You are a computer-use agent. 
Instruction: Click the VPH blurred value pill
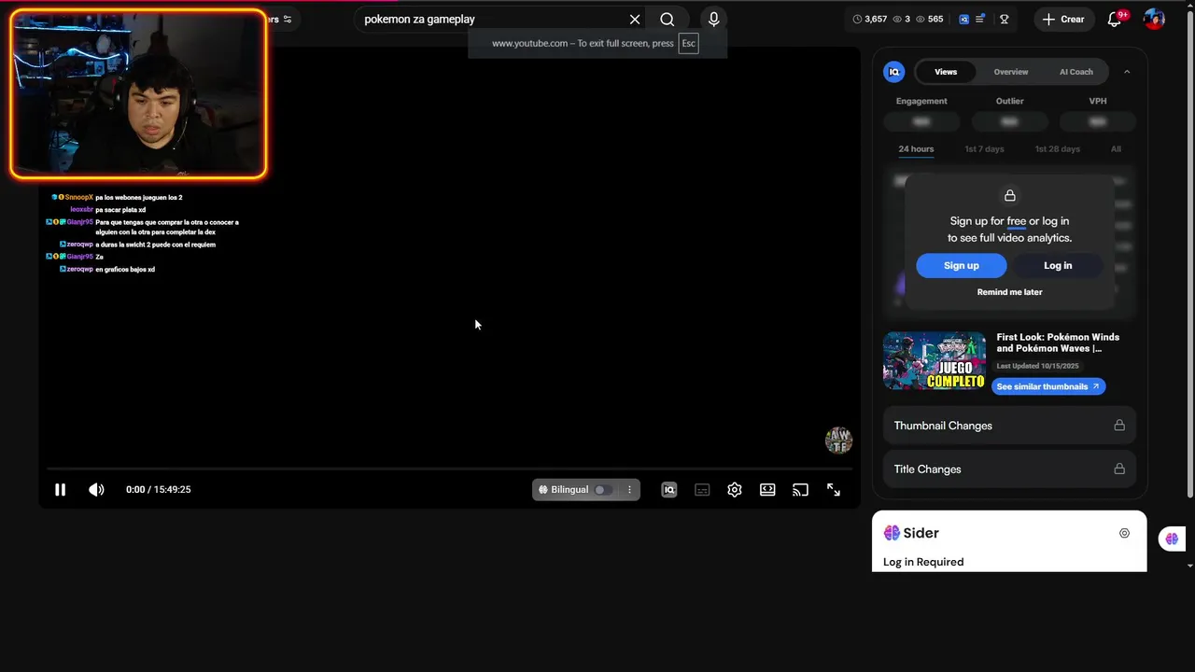pyautogui.click(x=1098, y=121)
